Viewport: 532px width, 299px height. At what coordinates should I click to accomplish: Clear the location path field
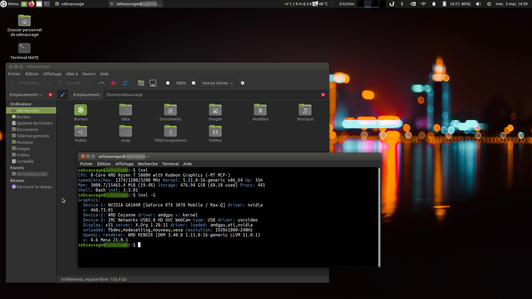[x=323, y=95]
